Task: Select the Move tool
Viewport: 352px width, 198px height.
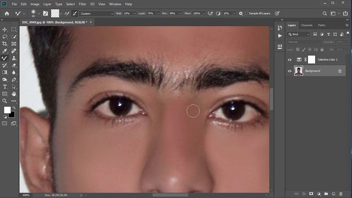Action: point(4,29)
